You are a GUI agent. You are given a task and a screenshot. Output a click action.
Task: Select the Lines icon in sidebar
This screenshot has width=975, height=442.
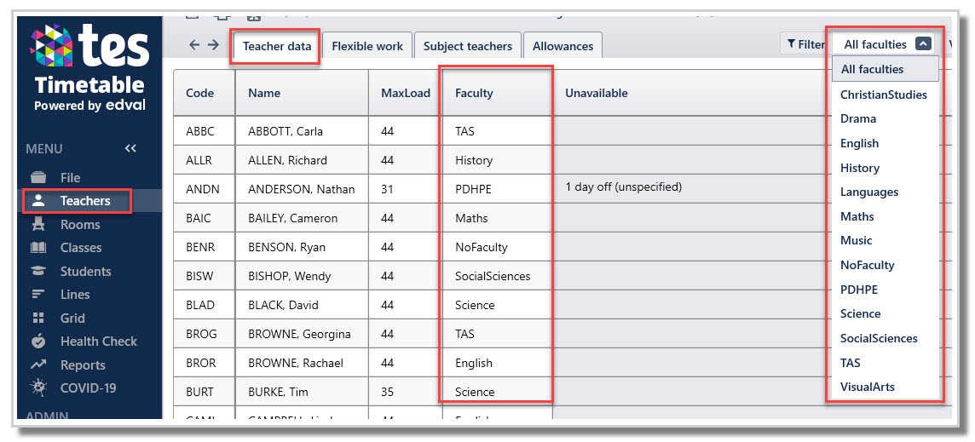(x=38, y=295)
